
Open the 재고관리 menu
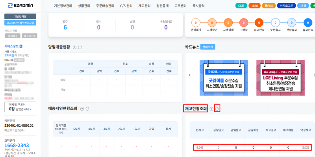pyautogui.click(x=145, y=6)
